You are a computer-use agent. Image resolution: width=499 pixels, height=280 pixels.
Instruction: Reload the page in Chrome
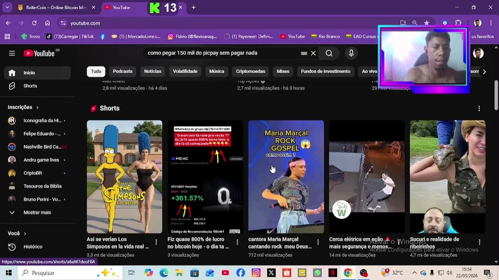tap(34, 23)
